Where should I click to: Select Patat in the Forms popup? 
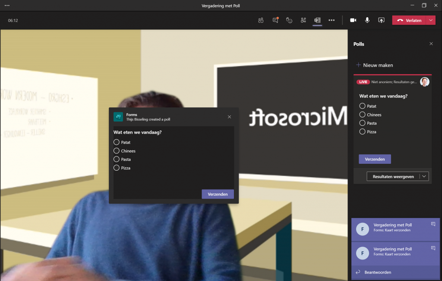[x=117, y=142]
